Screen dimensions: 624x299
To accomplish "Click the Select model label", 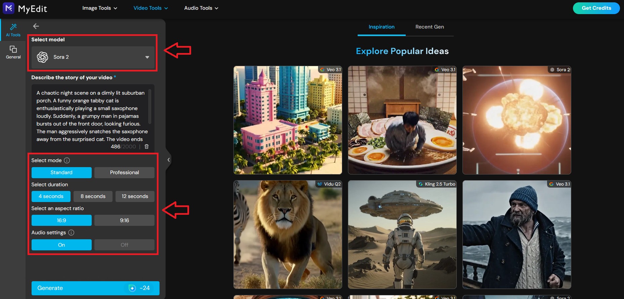I will pyautogui.click(x=48, y=40).
